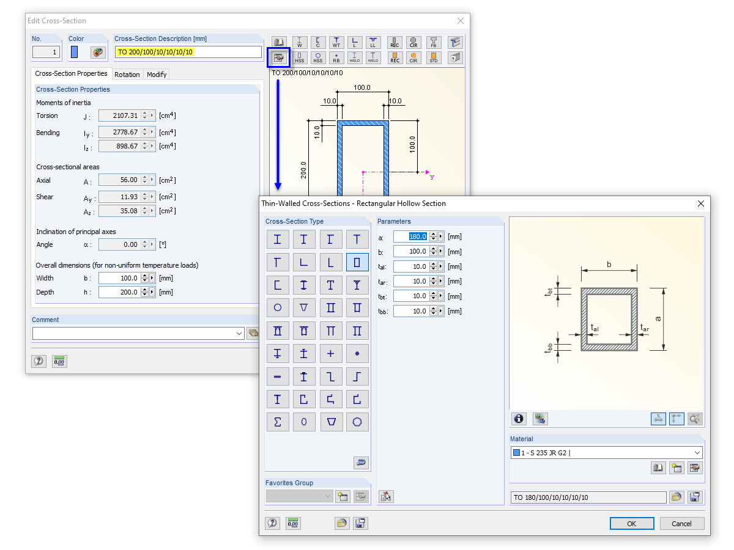This screenshot has height=550, width=734.
Task: Cancel the Thin-Walled Cross-Sections dialog
Action: 682,523
